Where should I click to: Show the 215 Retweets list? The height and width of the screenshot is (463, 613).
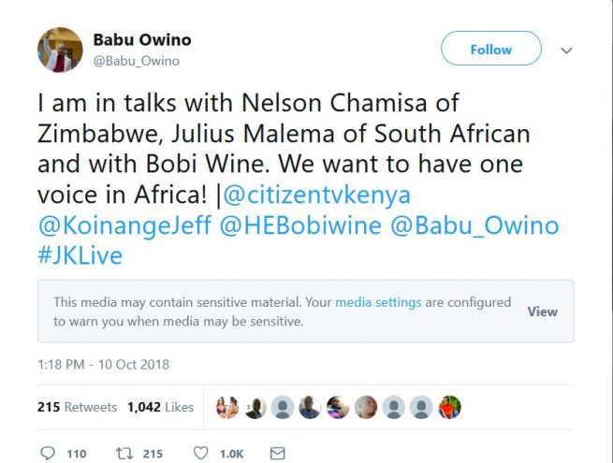click(x=77, y=407)
